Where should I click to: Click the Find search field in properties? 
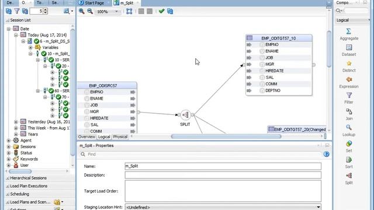(x=200, y=154)
